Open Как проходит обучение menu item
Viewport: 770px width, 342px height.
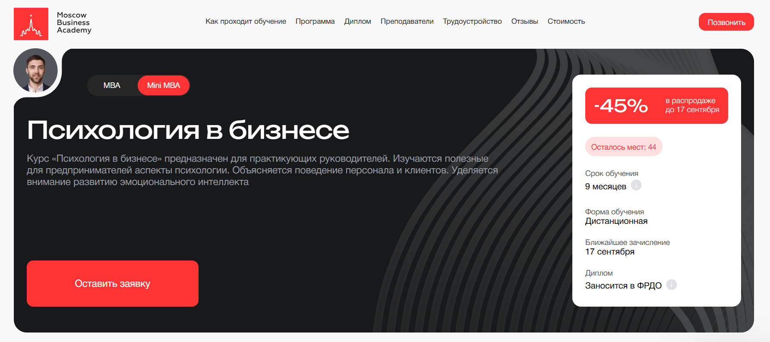point(246,21)
